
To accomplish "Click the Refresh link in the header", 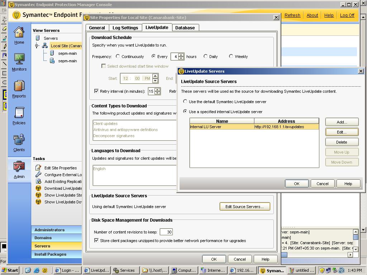I will point(292,15).
